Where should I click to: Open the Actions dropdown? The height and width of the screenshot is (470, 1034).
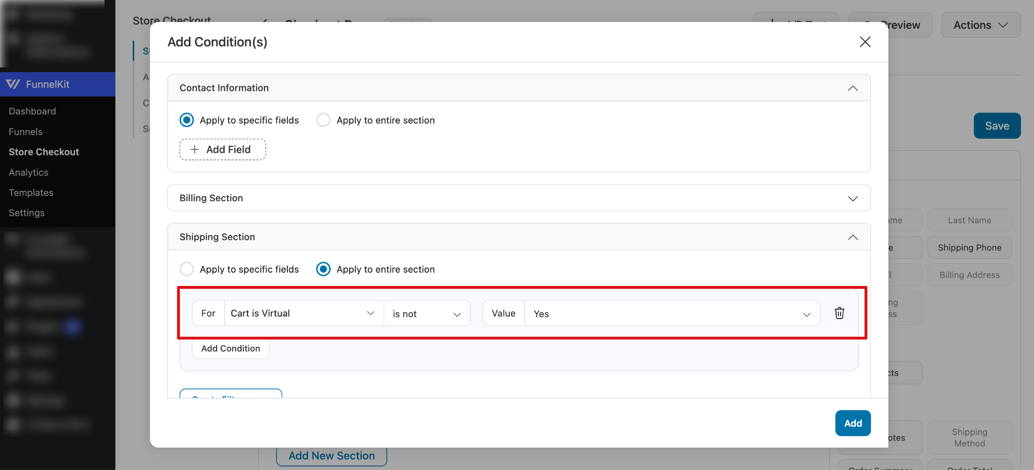[980, 24]
